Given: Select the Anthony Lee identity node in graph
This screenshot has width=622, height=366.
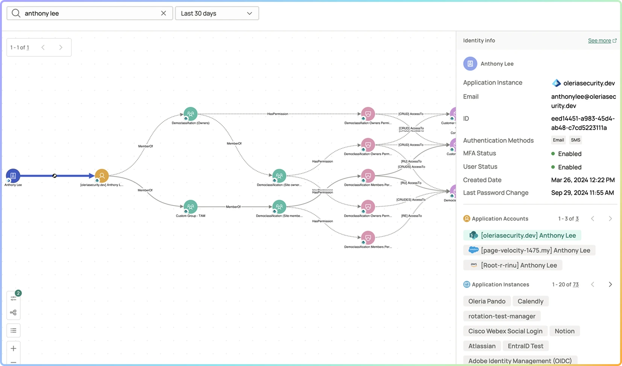Looking at the screenshot, I should pyautogui.click(x=13, y=176).
